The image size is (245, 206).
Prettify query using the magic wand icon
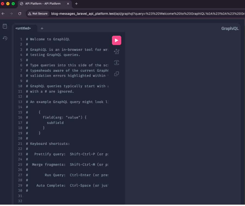coord(117,52)
